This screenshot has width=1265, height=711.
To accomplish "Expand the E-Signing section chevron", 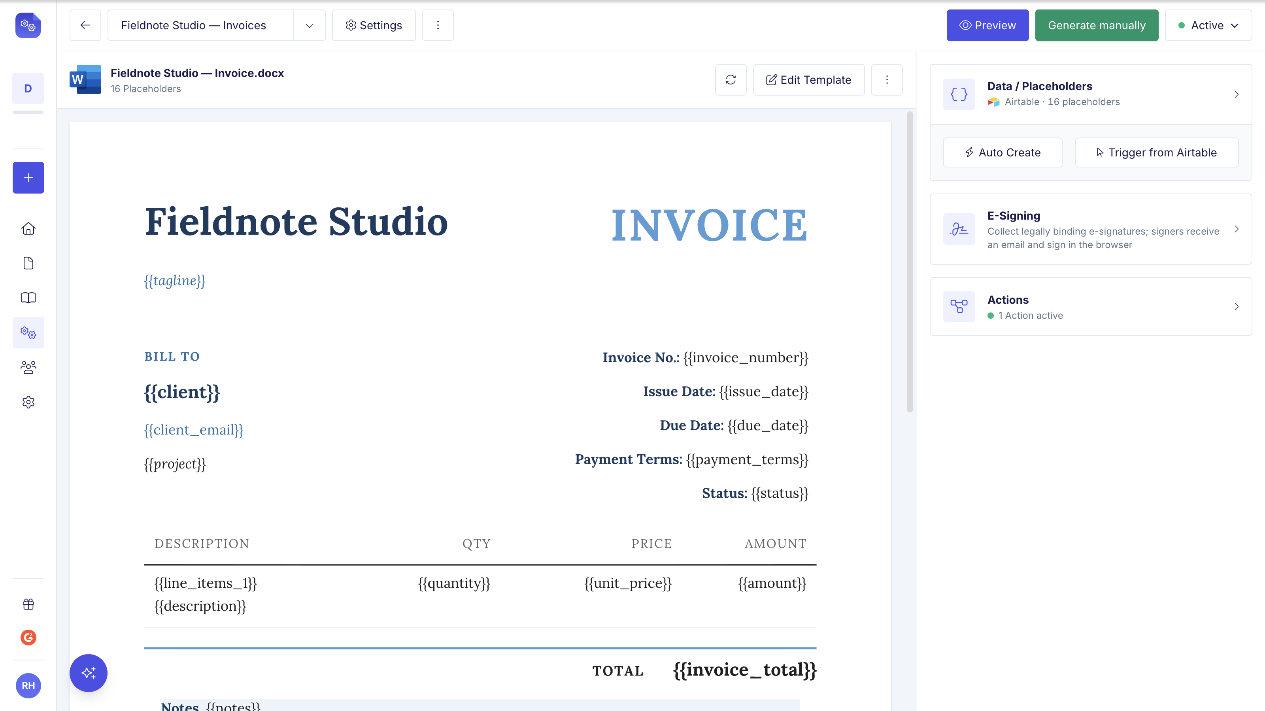I will (1237, 229).
